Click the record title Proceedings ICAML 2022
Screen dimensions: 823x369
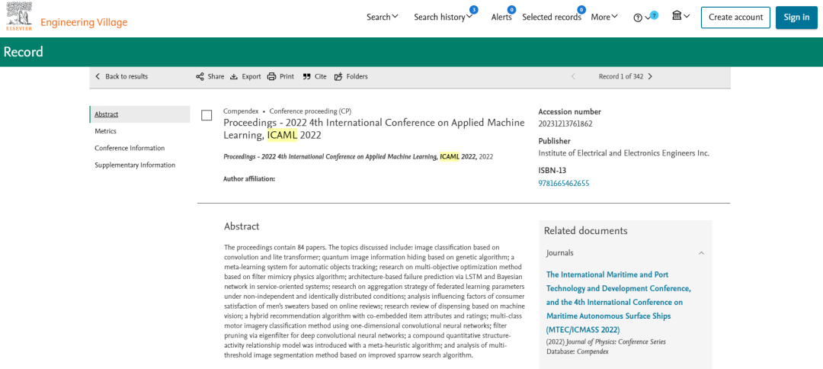click(373, 129)
